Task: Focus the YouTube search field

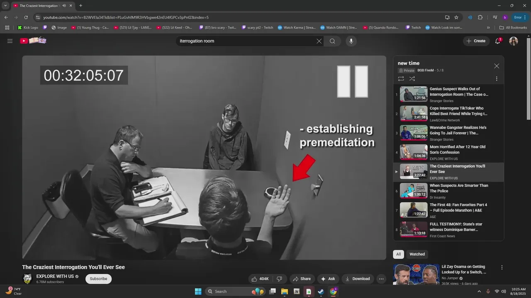Action: (246, 41)
